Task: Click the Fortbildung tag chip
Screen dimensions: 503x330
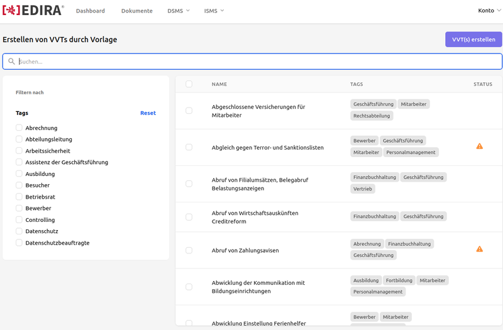Action: 399,280
